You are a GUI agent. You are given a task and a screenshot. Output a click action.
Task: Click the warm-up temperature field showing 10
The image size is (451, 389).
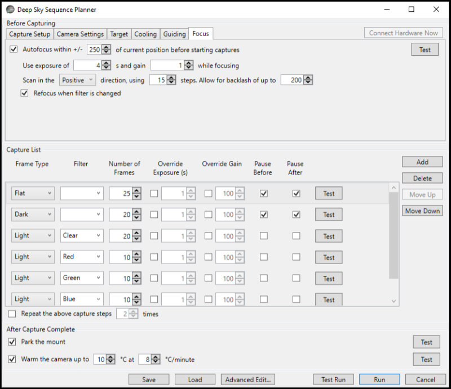[x=100, y=359]
